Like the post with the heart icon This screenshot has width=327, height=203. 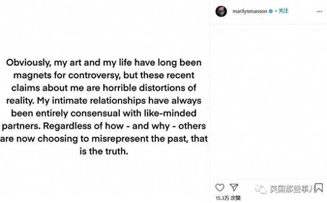pyautogui.click(x=220, y=187)
